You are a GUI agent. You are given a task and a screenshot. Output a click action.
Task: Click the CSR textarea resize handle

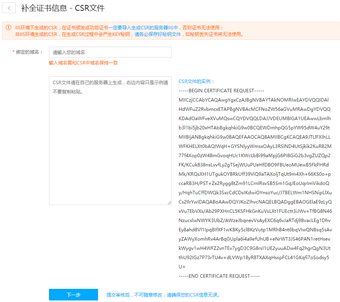coord(169,202)
